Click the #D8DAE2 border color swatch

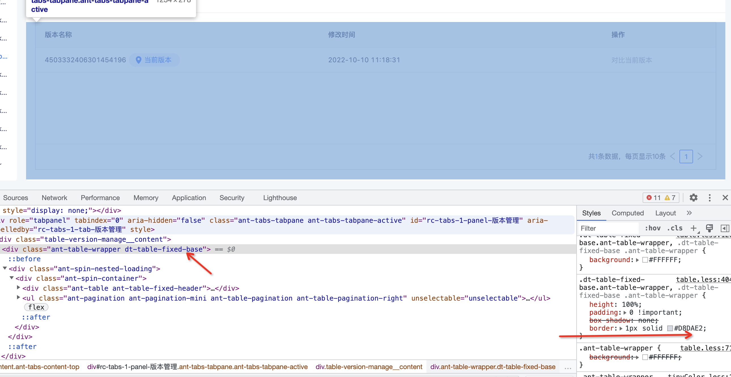(x=671, y=328)
